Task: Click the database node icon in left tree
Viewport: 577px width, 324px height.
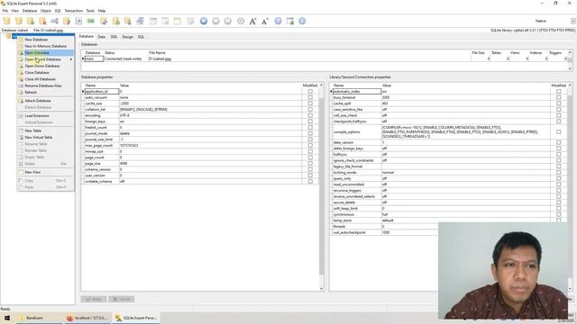Action: tap(8, 36)
